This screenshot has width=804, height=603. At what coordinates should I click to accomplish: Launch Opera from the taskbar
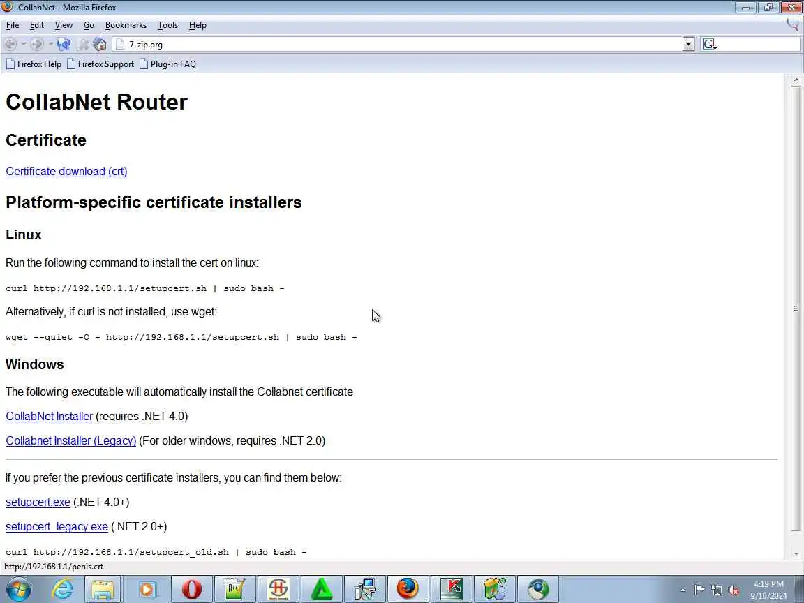tap(191, 589)
